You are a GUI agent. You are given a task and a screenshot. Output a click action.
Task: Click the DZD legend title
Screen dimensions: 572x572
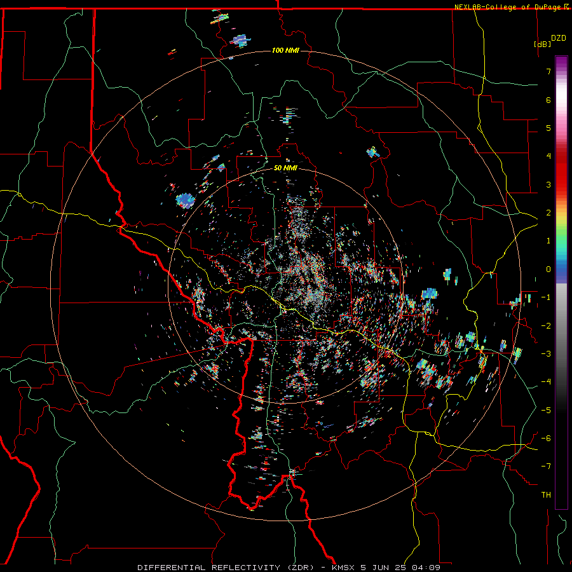tap(559, 38)
